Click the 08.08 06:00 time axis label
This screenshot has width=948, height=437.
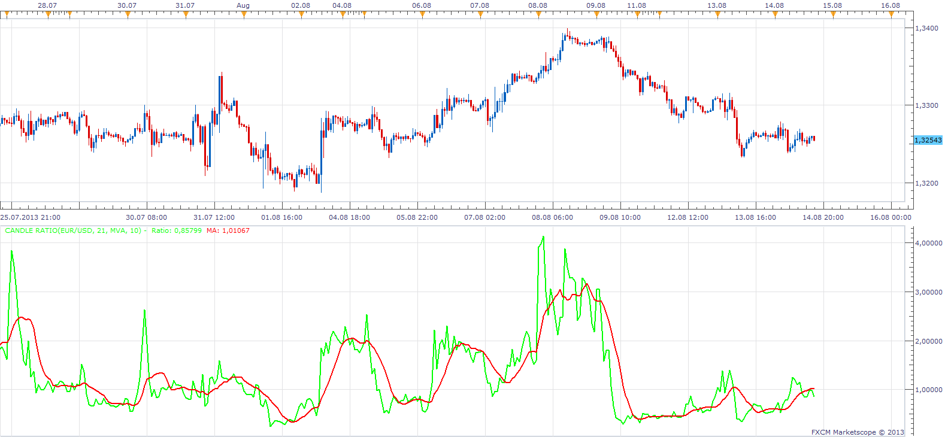(x=552, y=217)
